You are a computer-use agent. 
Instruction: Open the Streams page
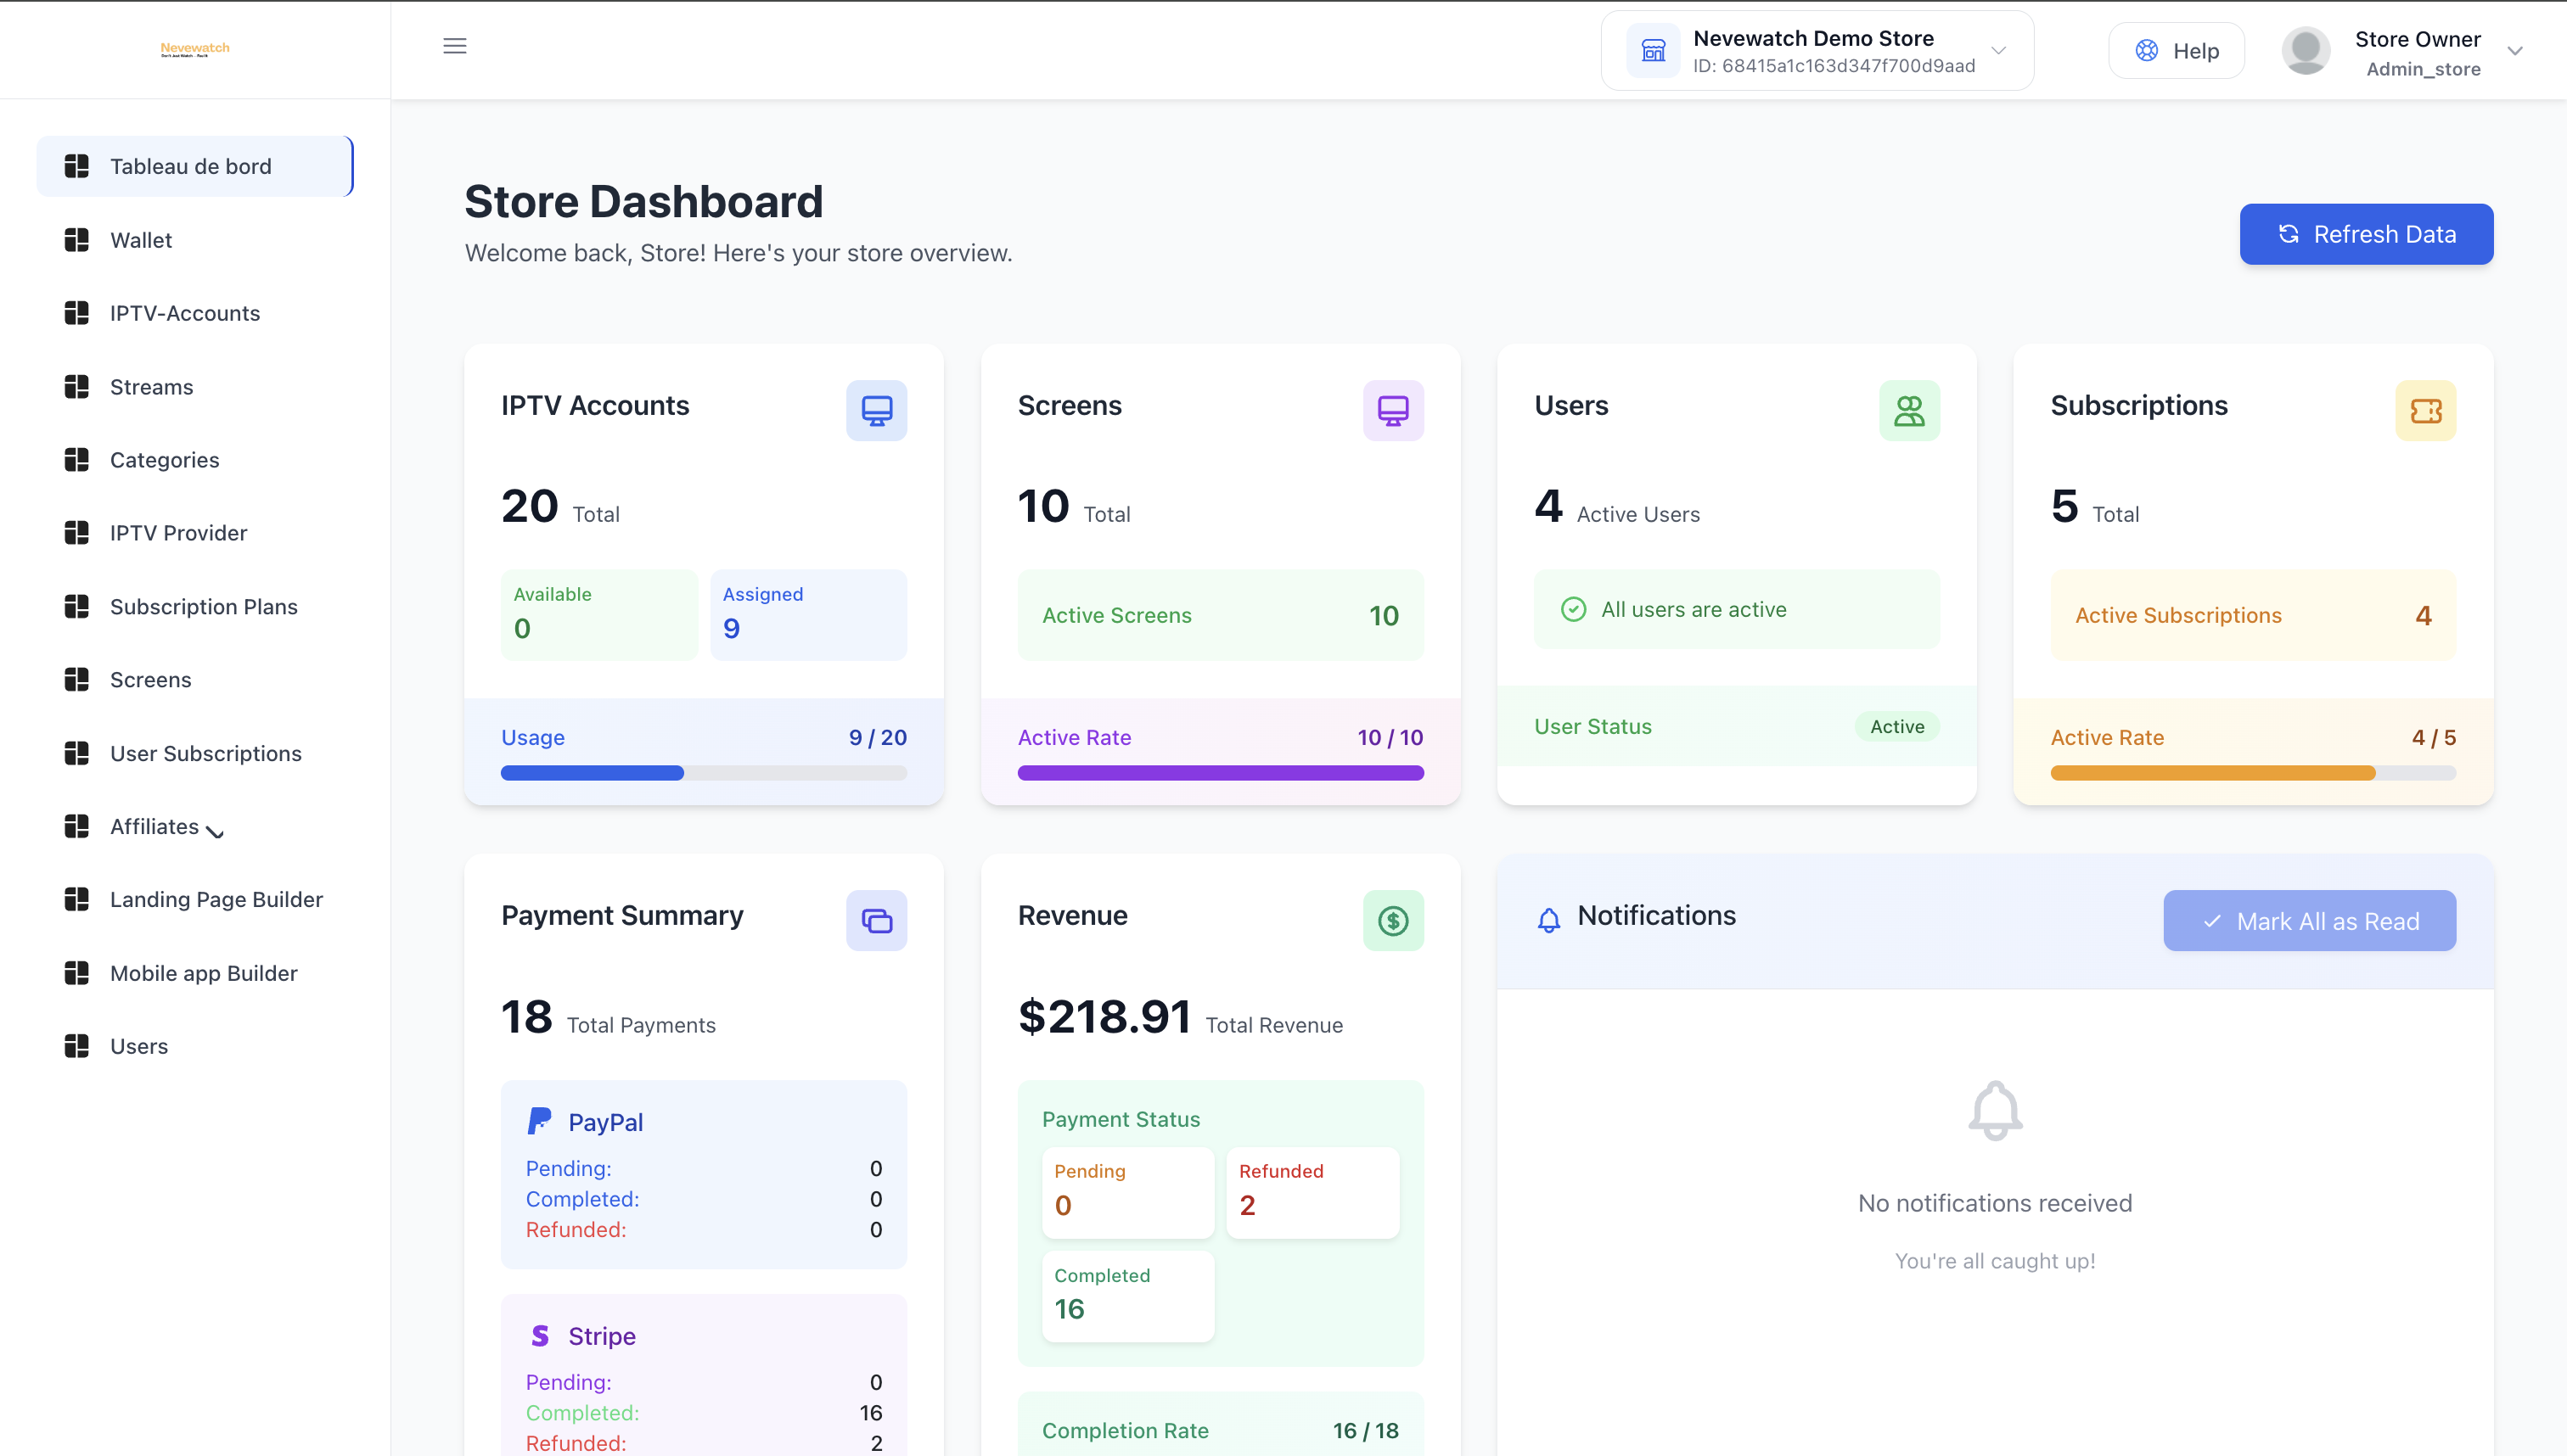(151, 386)
